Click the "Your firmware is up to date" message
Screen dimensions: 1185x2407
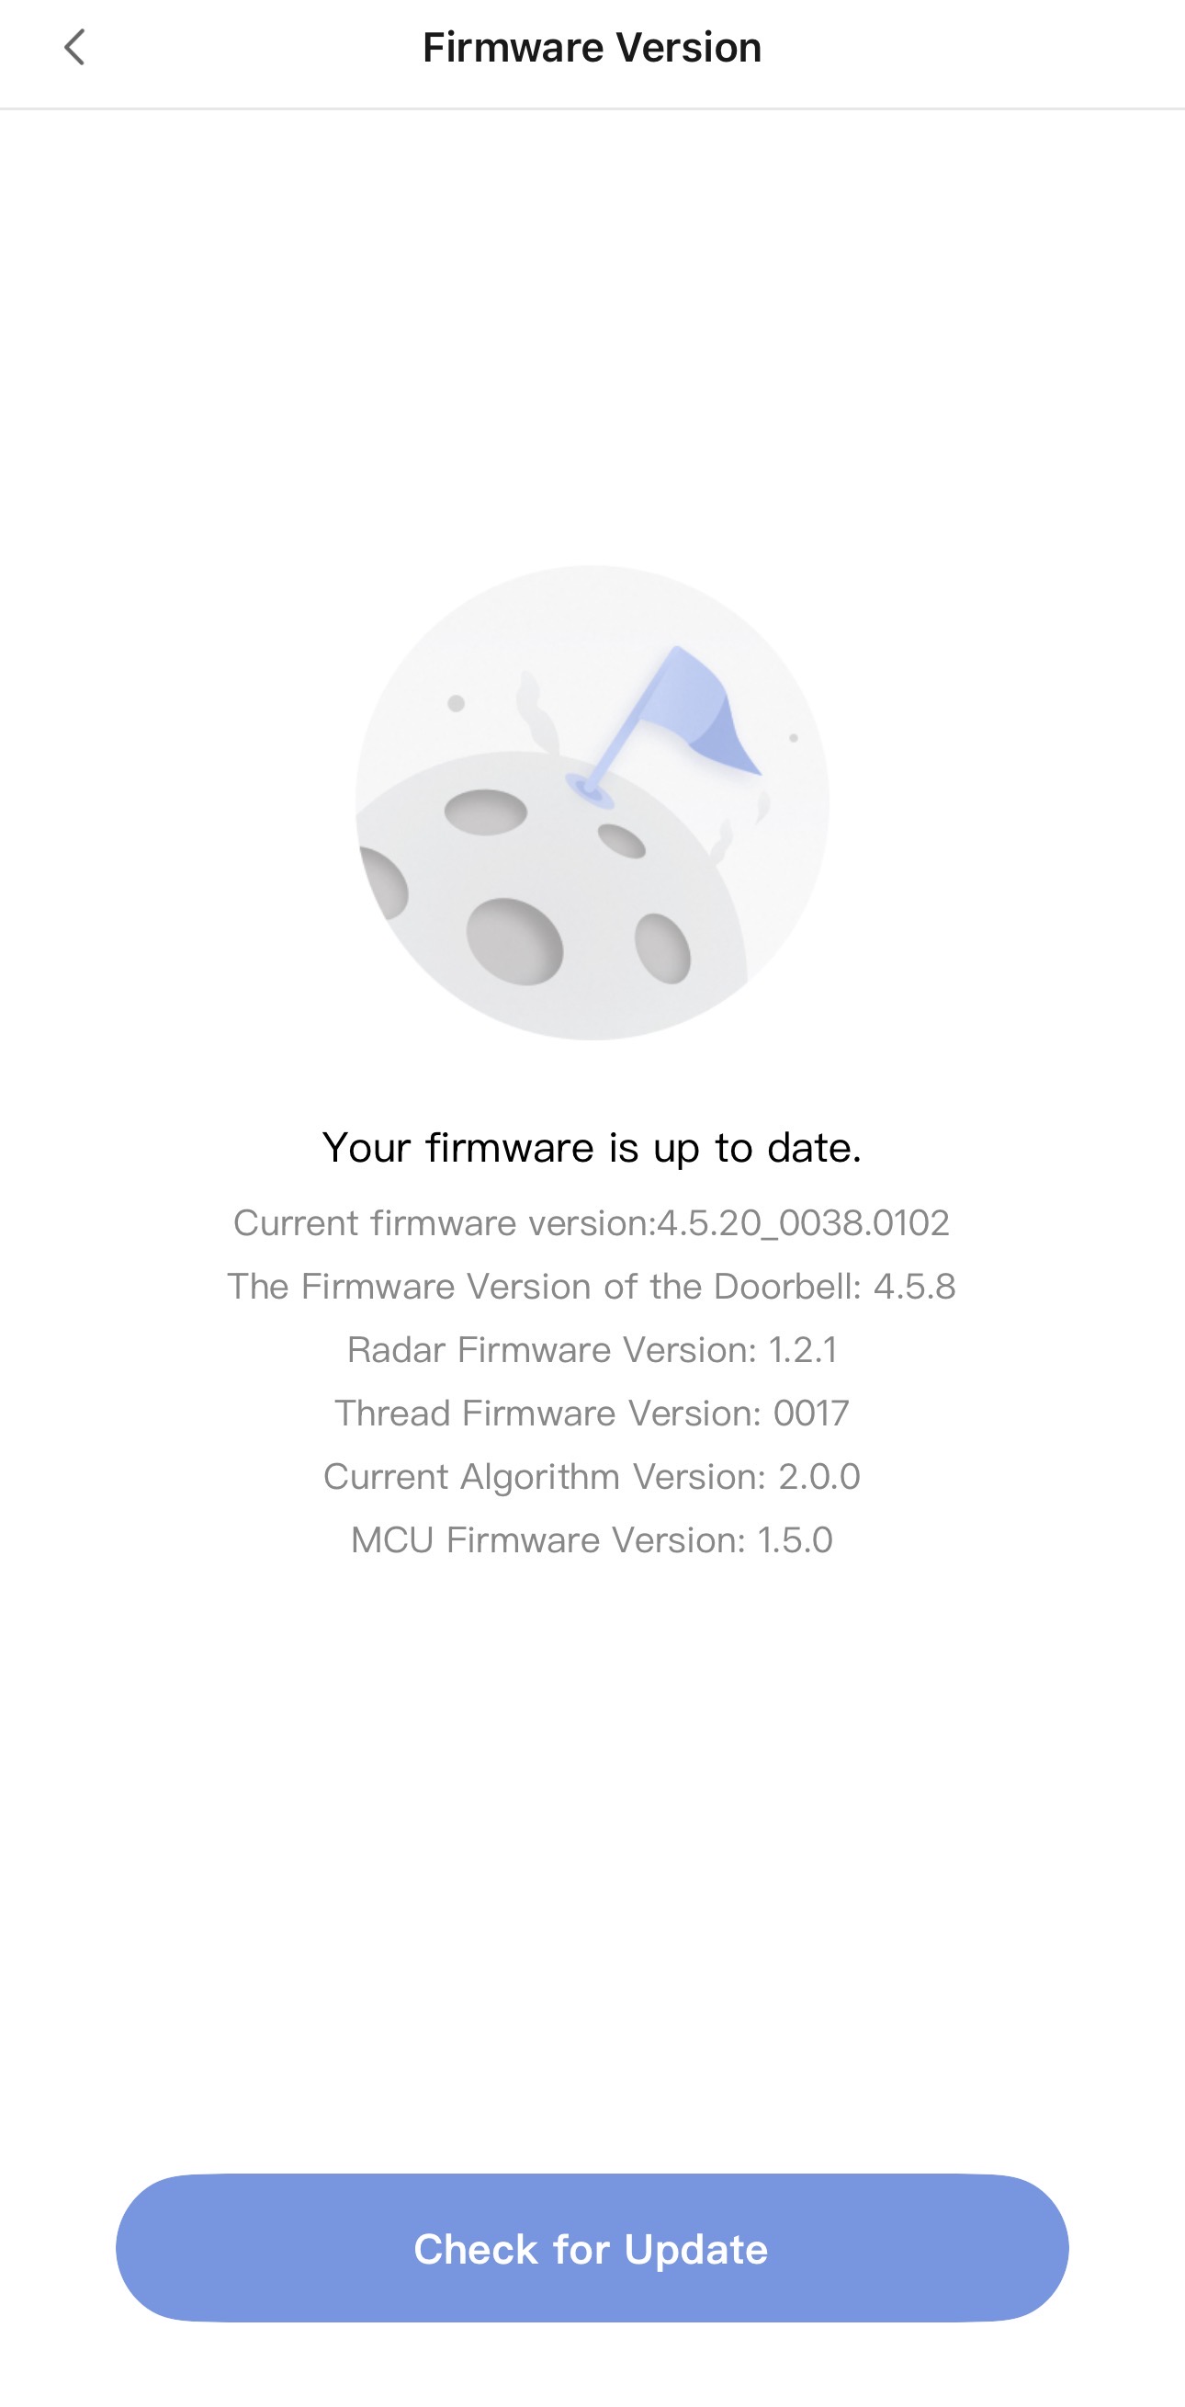coord(592,1147)
